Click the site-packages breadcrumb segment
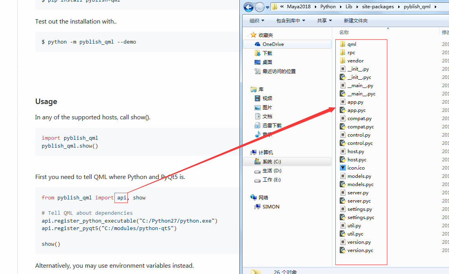Viewport: 449px width, 274px height. (x=378, y=7)
